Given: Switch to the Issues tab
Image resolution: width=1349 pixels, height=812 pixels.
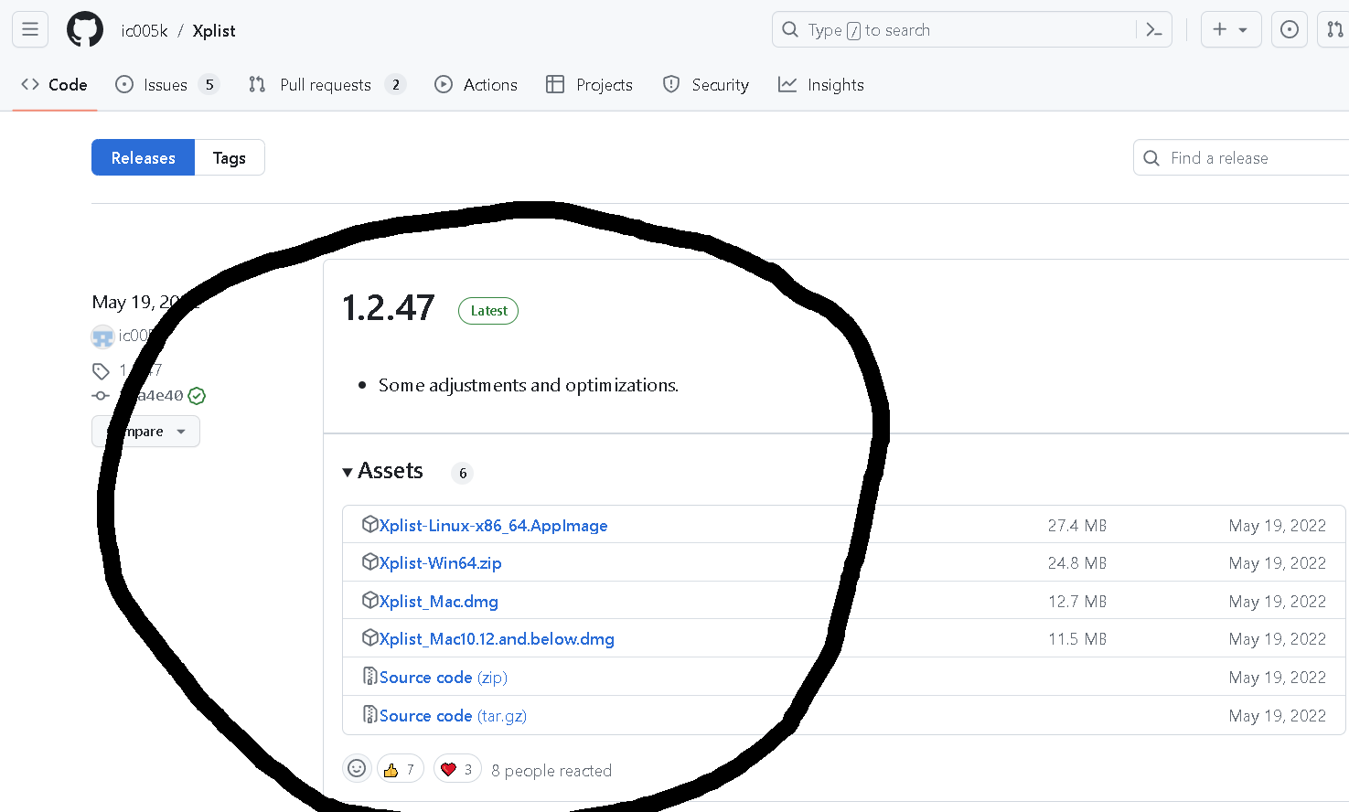Looking at the screenshot, I should tap(167, 85).
